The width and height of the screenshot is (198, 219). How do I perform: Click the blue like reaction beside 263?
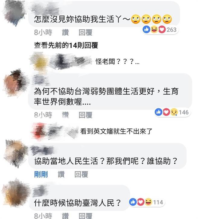coord(146,30)
